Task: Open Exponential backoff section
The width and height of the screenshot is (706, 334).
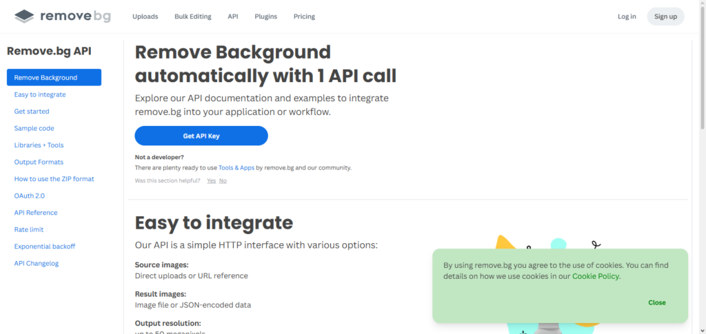Action: [45, 247]
